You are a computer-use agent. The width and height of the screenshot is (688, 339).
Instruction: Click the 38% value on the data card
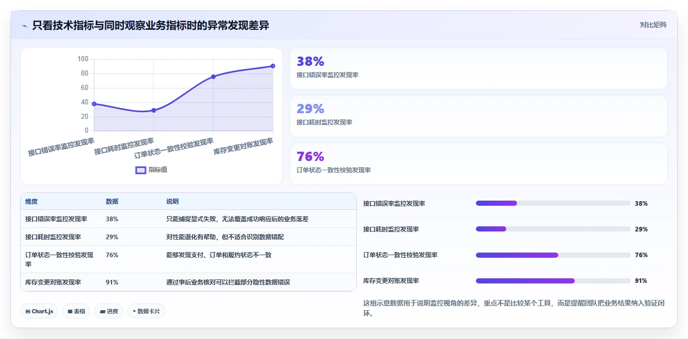pos(311,61)
